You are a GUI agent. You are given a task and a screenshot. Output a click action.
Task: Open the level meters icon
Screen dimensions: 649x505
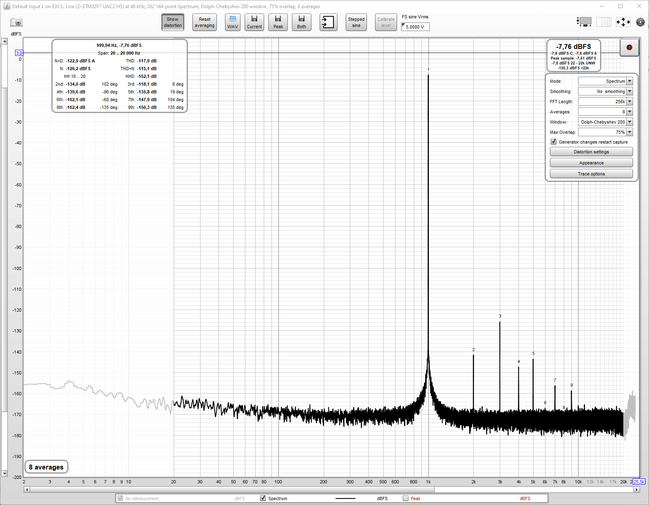584,22
